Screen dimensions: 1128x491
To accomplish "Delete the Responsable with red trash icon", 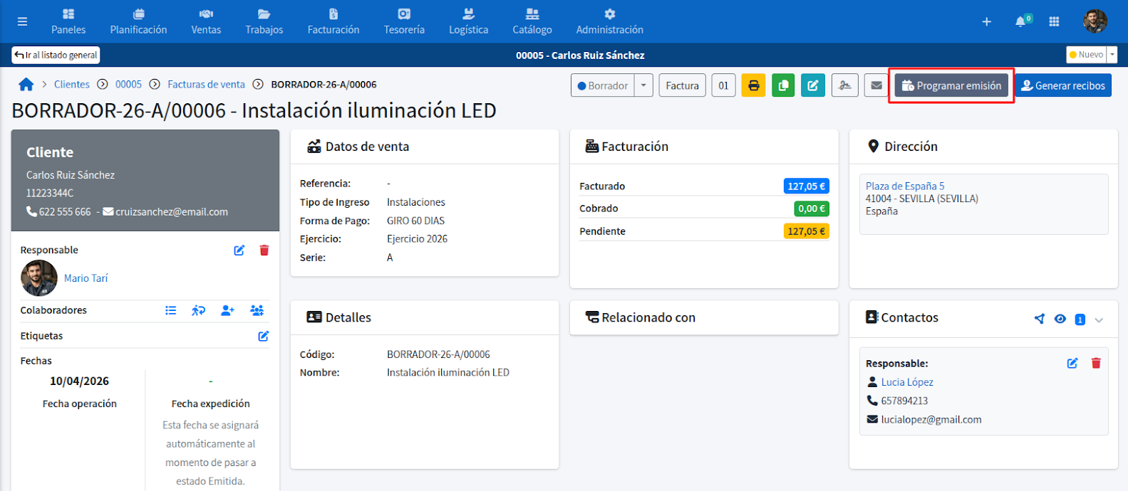I will click(264, 250).
